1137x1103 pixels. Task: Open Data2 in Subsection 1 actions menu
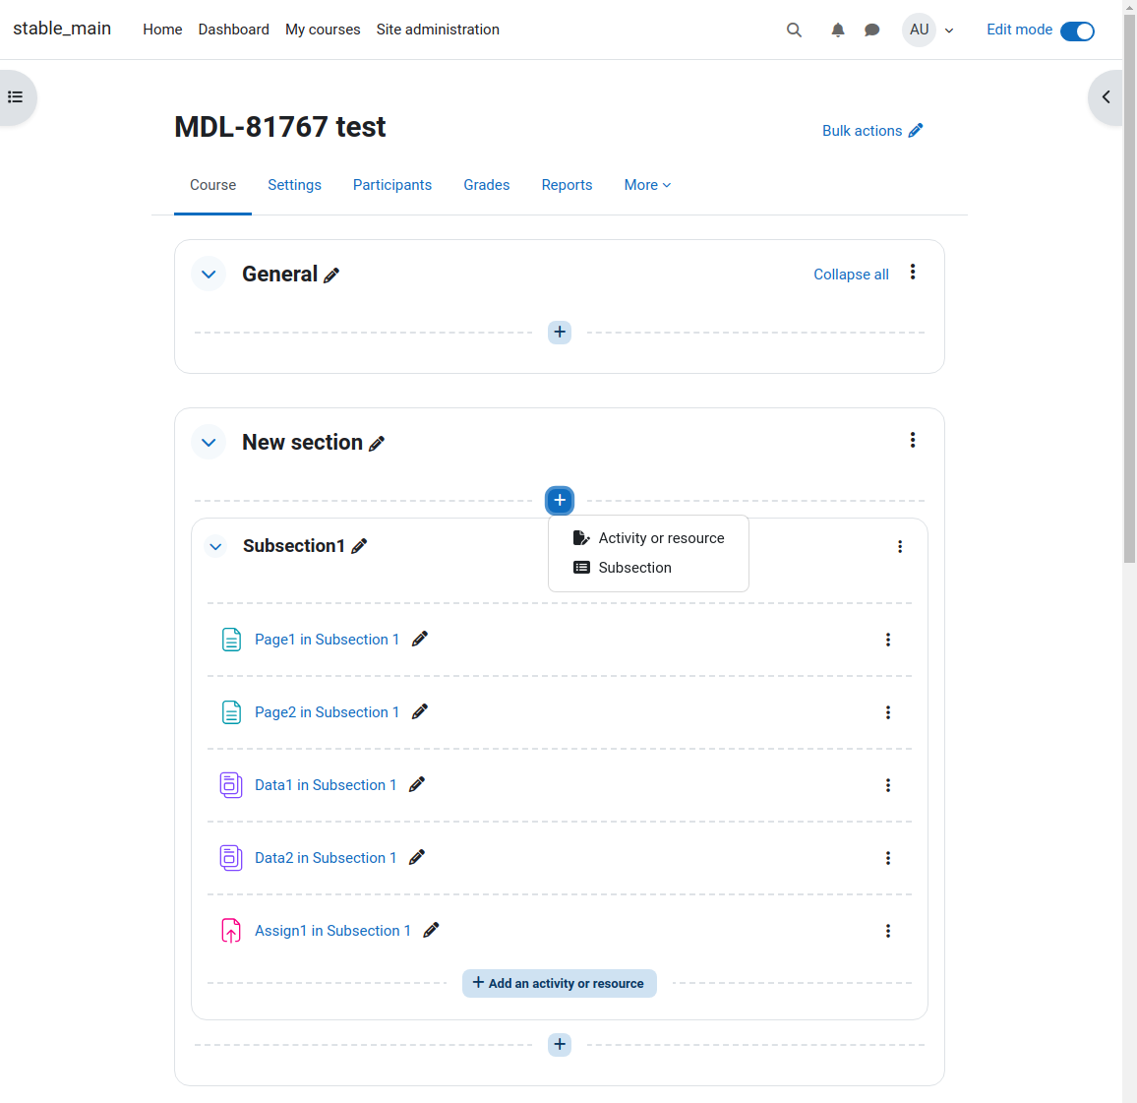888,859
